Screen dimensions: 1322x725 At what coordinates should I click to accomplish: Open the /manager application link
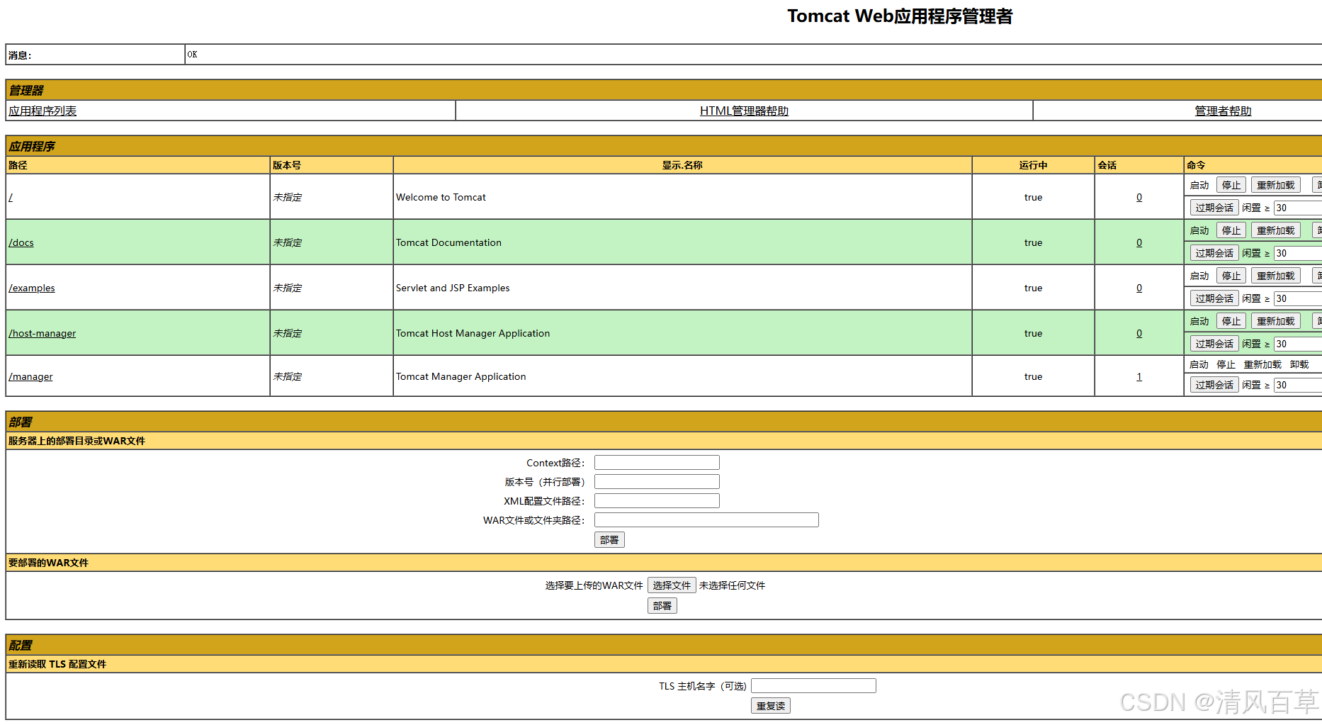coord(30,376)
